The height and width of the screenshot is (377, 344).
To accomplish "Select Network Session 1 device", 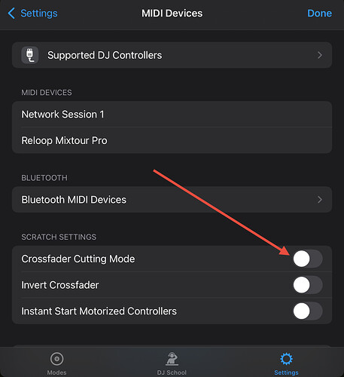I will [x=172, y=115].
